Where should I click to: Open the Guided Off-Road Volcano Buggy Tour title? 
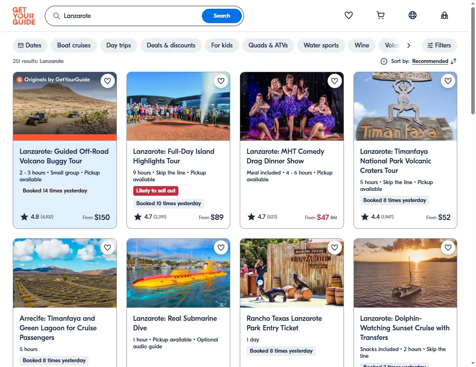coord(64,156)
